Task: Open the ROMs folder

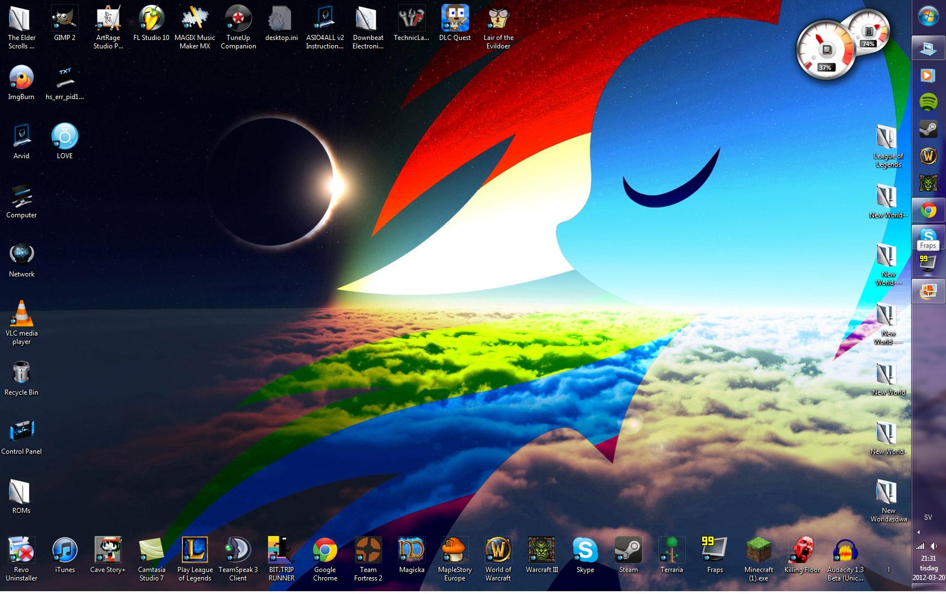Action: (x=21, y=496)
